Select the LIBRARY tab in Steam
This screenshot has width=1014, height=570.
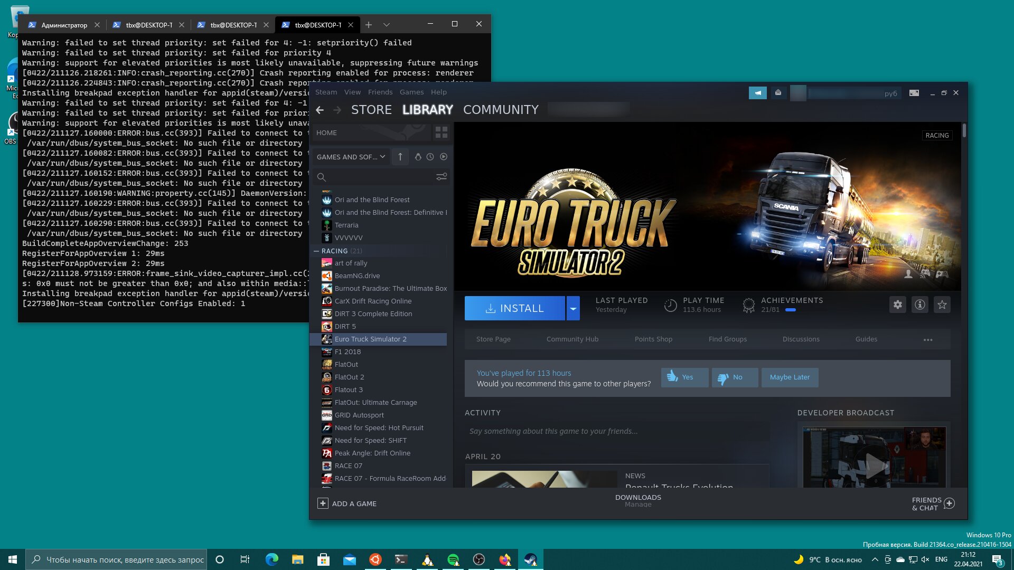(428, 109)
